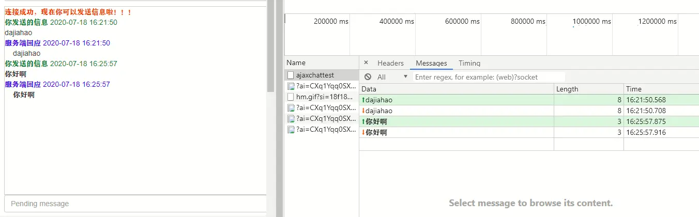Viewport: 699px width, 217px height.
Task: Select the received dajiahao message row
Action: [x=529, y=111]
